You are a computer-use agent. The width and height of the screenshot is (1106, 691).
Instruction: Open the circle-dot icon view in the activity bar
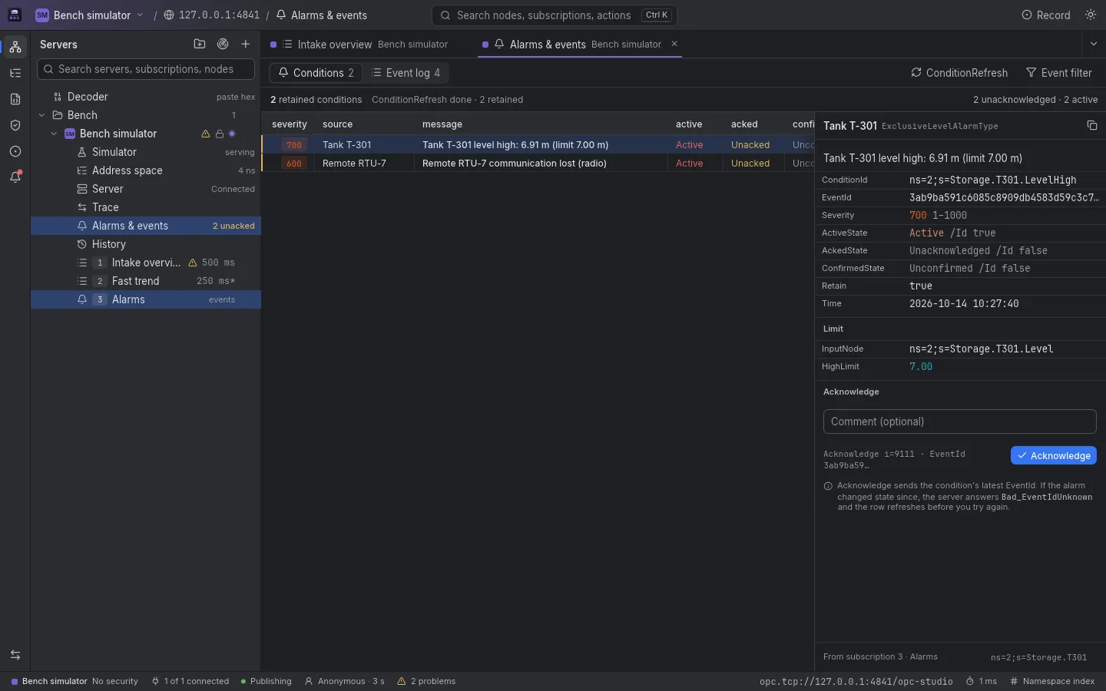pos(15,151)
